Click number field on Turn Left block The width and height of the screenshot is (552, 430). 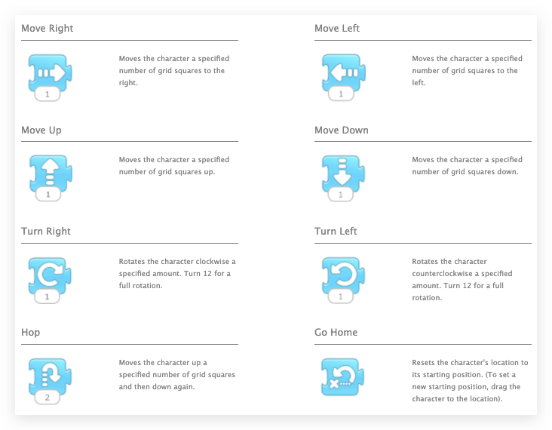tap(340, 296)
